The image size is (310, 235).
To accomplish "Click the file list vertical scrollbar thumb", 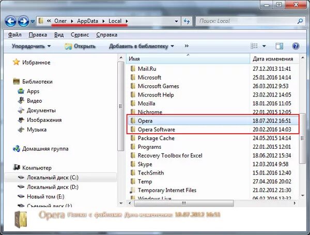I will [x=302, y=138].
